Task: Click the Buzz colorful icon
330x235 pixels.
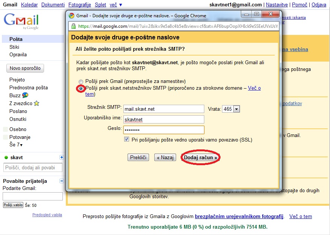Action: pos(25,95)
